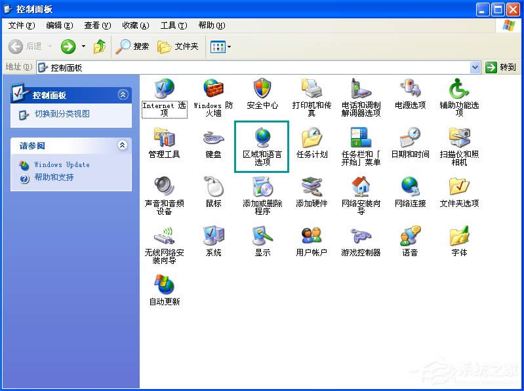This screenshot has width=524, height=391.
Task: Open 添加或删除程序 icon
Action: point(262,187)
